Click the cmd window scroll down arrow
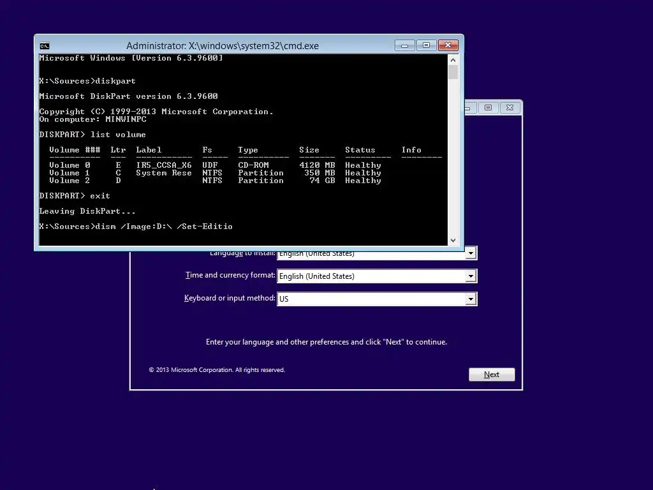This screenshot has width=653, height=490. pyautogui.click(x=453, y=241)
